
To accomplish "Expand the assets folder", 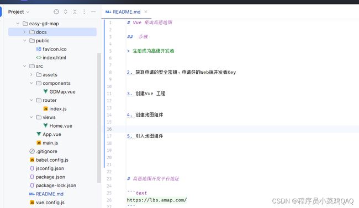I will click(x=31, y=75).
